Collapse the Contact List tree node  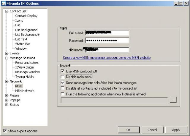[7, 11]
